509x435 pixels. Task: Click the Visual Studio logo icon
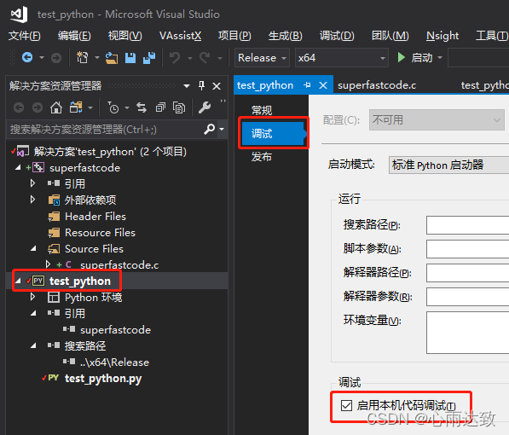tap(19, 14)
